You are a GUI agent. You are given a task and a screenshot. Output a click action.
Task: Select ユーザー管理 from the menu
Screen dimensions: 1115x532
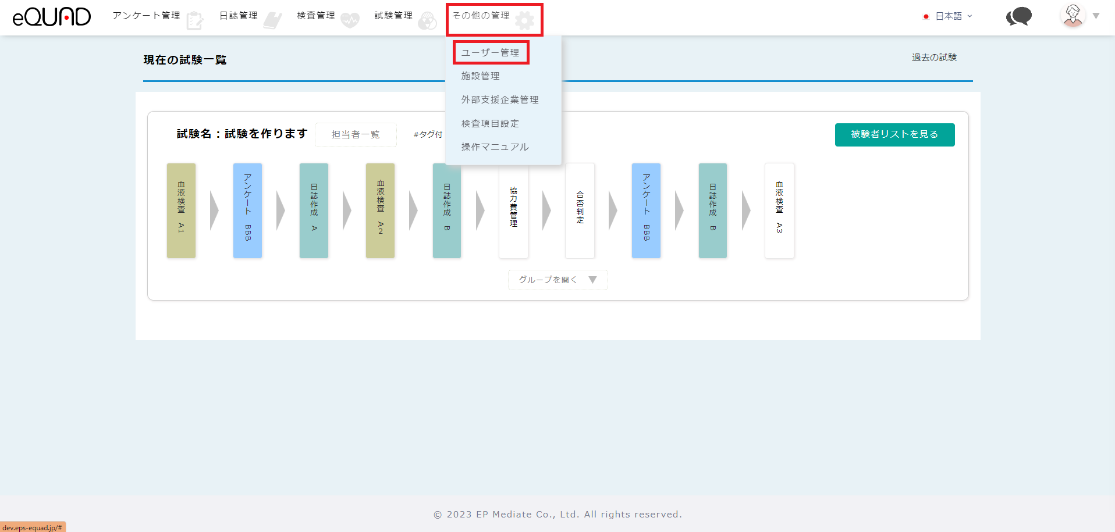click(490, 52)
